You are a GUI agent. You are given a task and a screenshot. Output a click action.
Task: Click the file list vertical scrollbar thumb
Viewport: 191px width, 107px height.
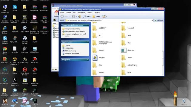point(163,58)
